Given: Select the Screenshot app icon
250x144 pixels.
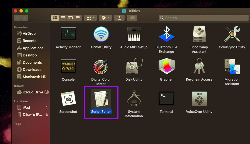Looking at the screenshot, I should 68,99.
